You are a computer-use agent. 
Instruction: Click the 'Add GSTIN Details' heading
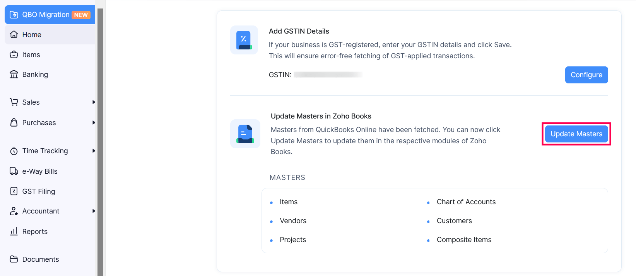[x=299, y=31]
